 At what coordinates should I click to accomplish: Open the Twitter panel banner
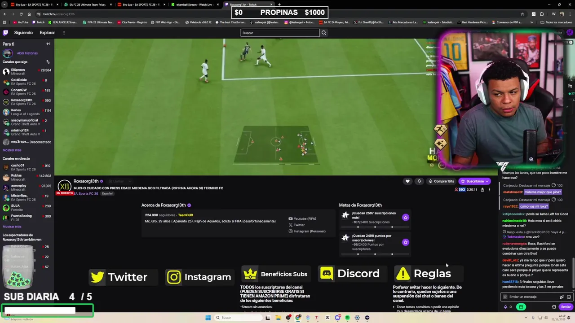124,277
